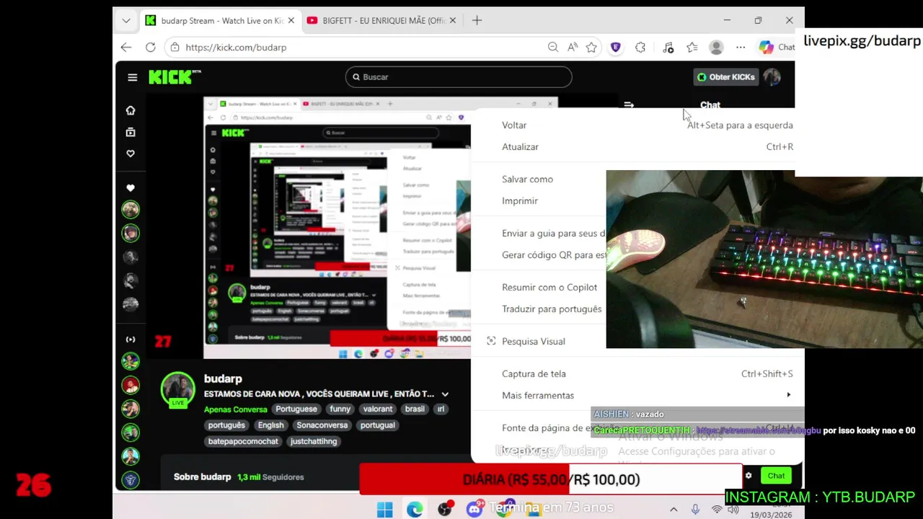Click the brasil tag
This screenshot has width=923, height=519.
tap(415, 409)
